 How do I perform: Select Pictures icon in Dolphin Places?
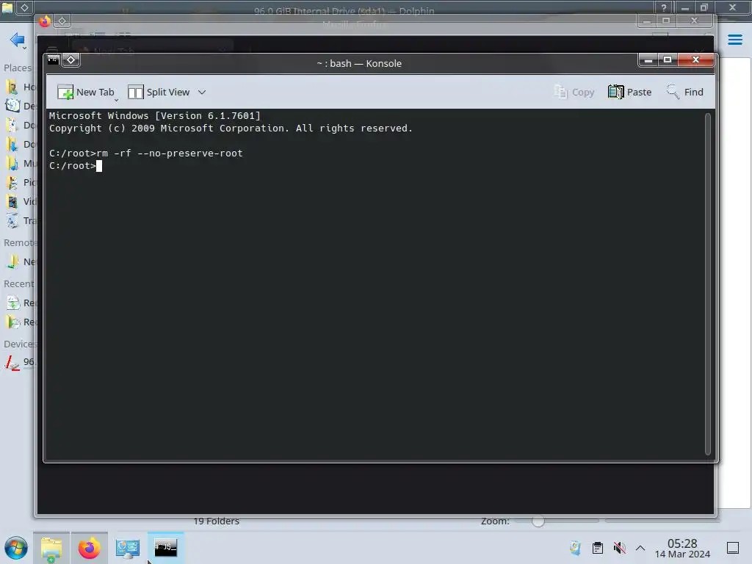pyautogui.click(x=12, y=183)
